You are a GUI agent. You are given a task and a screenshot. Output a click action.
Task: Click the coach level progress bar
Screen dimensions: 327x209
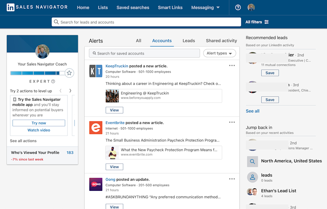[x=37, y=73]
